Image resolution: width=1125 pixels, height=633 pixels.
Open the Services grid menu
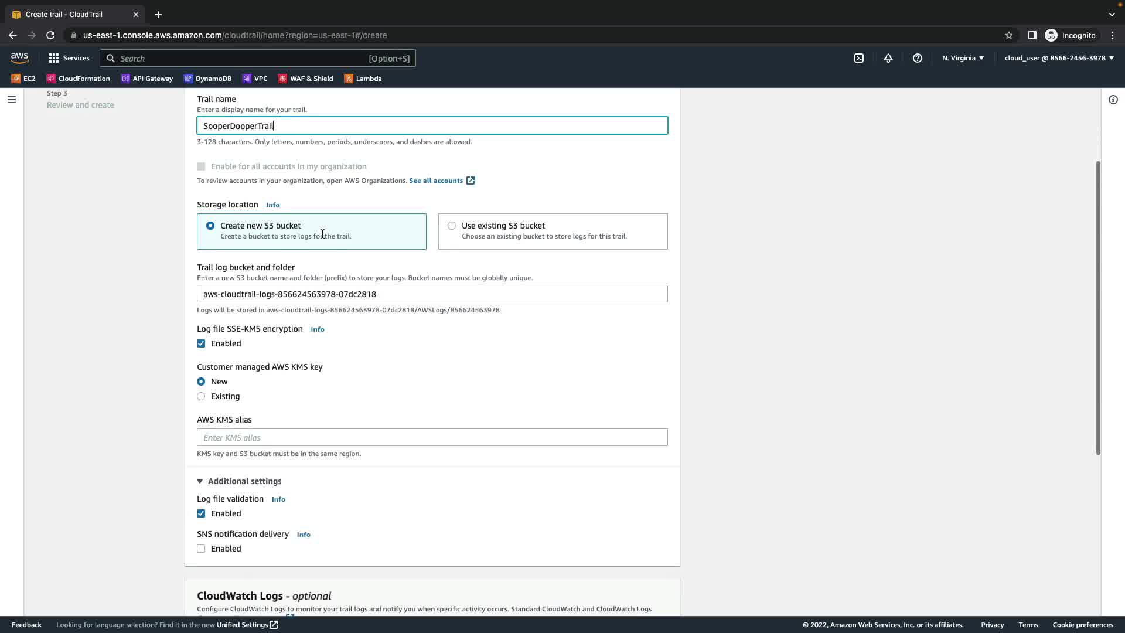pyautogui.click(x=69, y=58)
